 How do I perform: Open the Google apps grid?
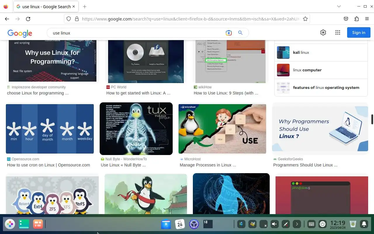(338, 33)
